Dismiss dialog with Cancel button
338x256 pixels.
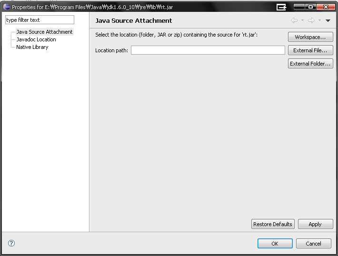point(313,244)
